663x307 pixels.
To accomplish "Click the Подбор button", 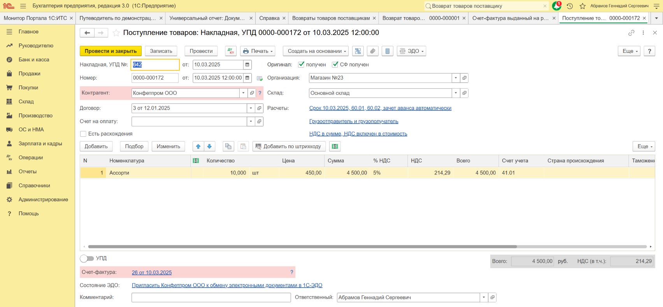I will pyautogui.click(x=134, y=147).
